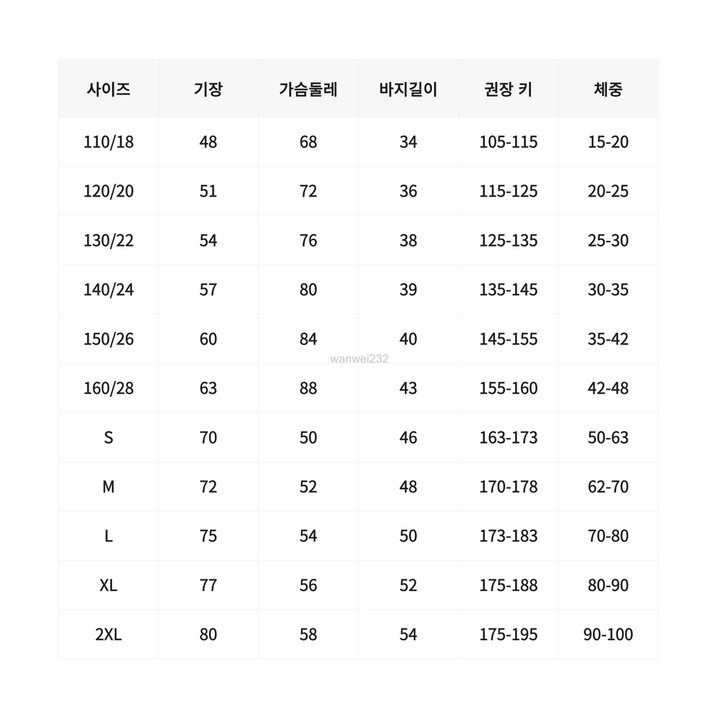Select the 가슴둘레 column header
Screen dimensions: 719x719
point(308,89)
